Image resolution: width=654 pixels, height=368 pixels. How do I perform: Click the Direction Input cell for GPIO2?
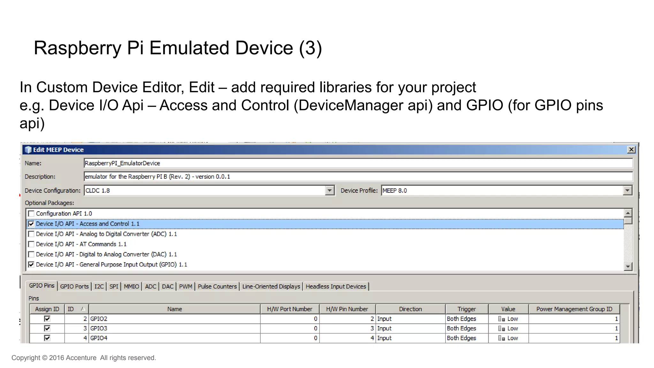[410, 319]
